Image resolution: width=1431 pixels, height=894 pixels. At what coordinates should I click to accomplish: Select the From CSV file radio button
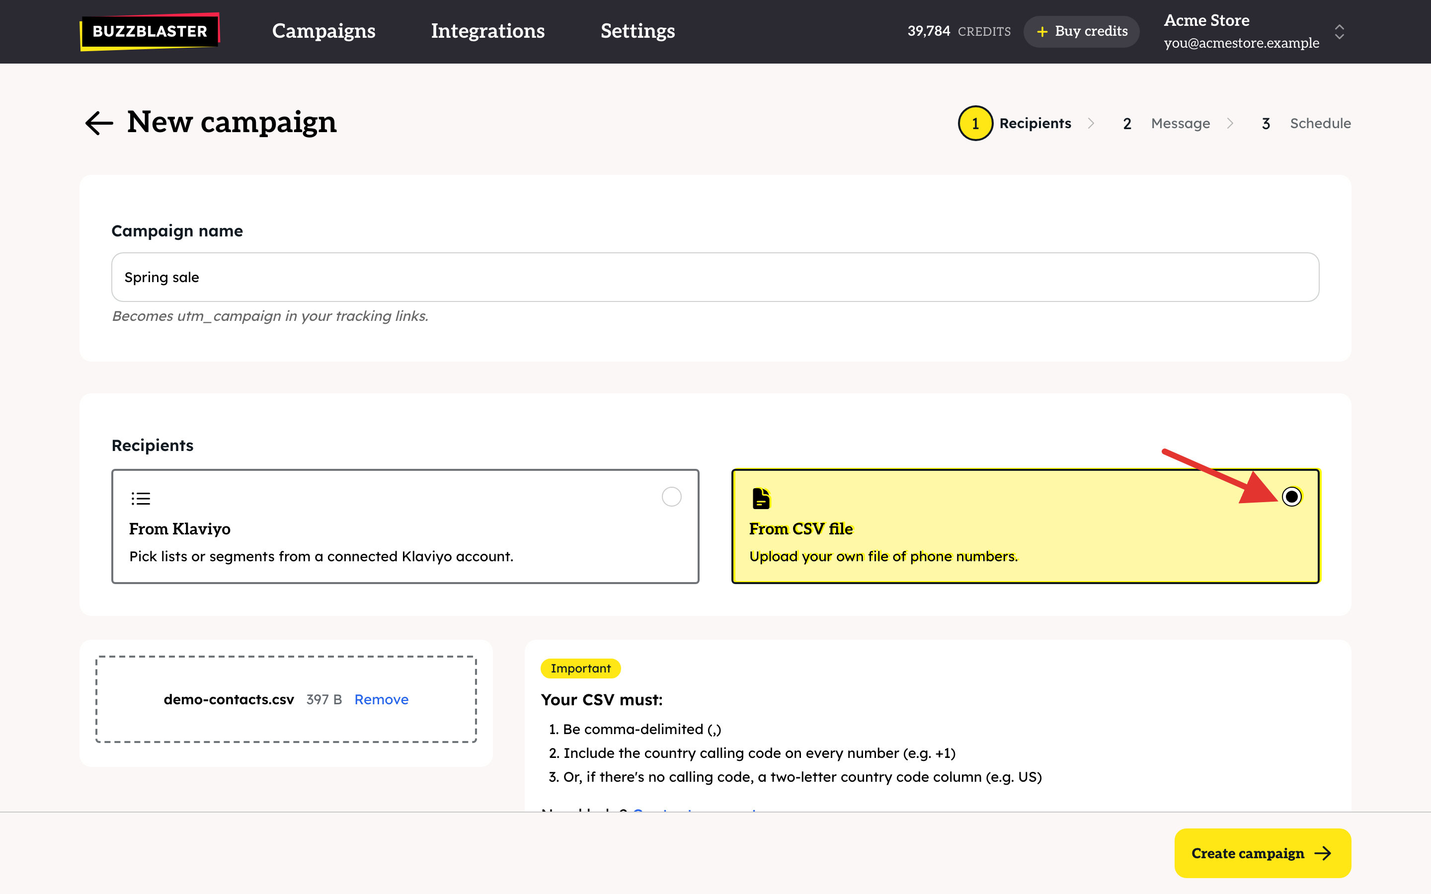pos(1291,497)
